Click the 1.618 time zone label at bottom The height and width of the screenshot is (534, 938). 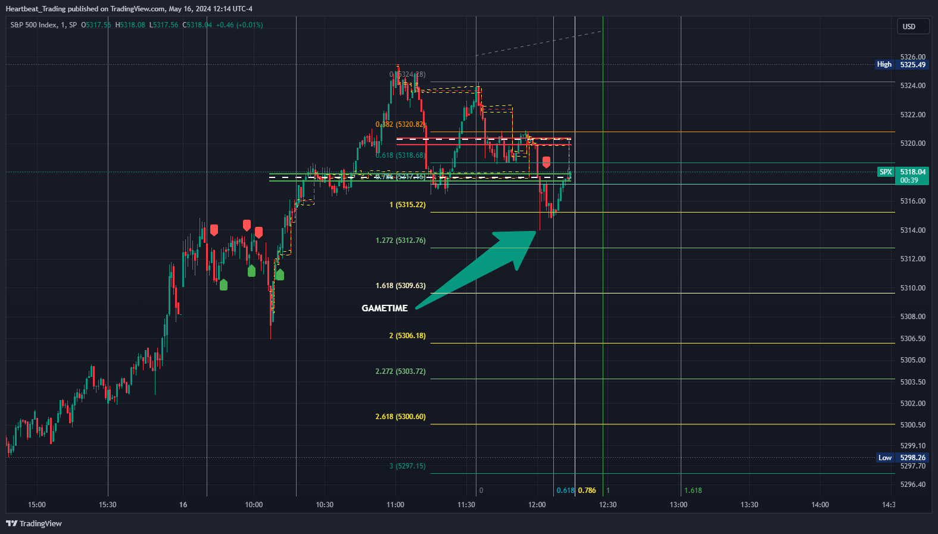(693, 491)
